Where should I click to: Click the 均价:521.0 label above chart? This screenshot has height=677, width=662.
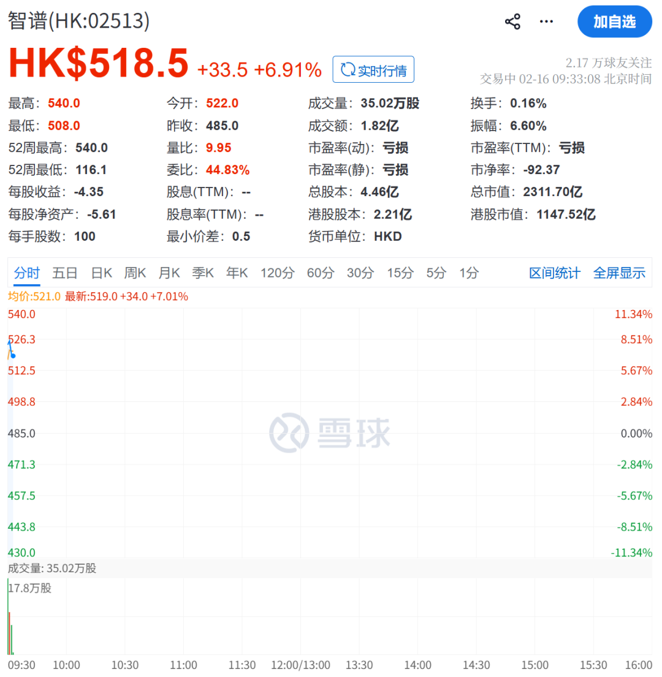click(x=34, y=297)
